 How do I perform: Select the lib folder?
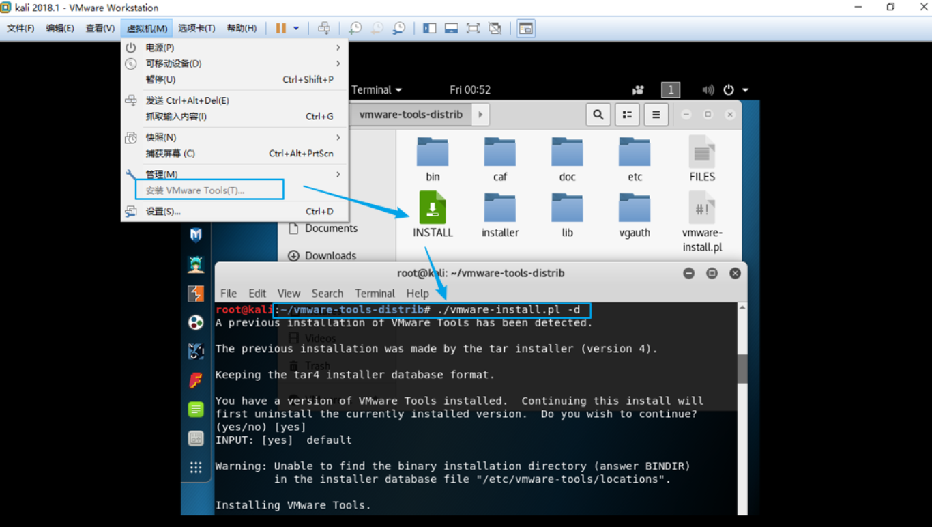[567, 214]
